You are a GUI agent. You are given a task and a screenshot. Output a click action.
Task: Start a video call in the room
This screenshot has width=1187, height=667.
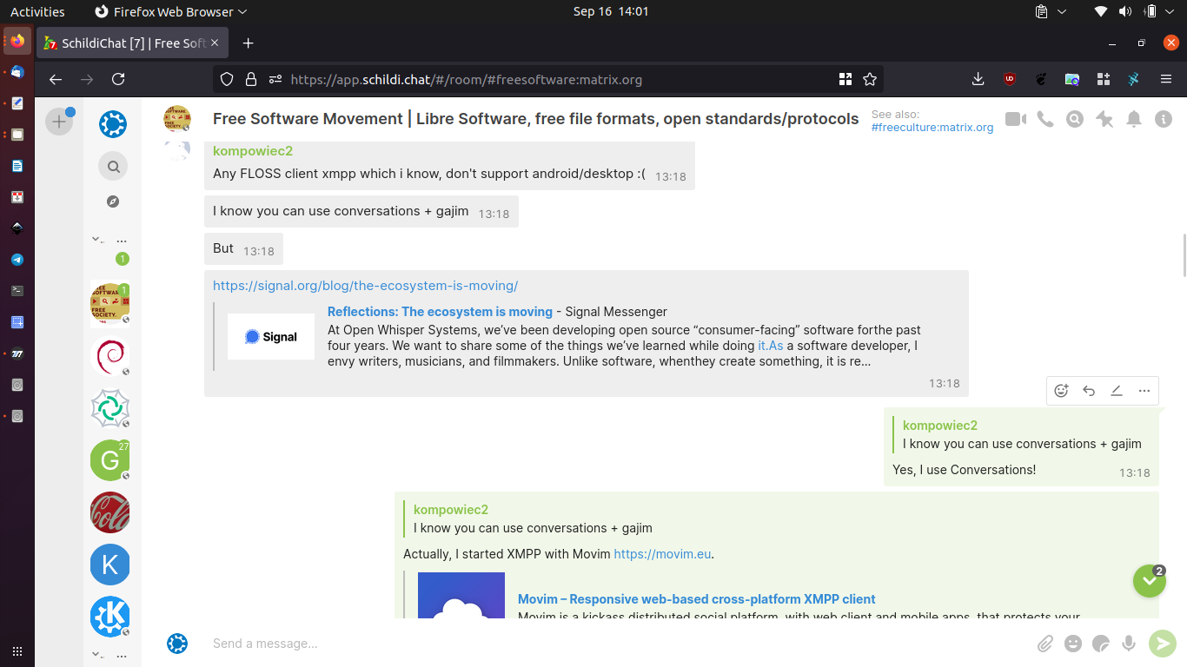coord(1015,119)
